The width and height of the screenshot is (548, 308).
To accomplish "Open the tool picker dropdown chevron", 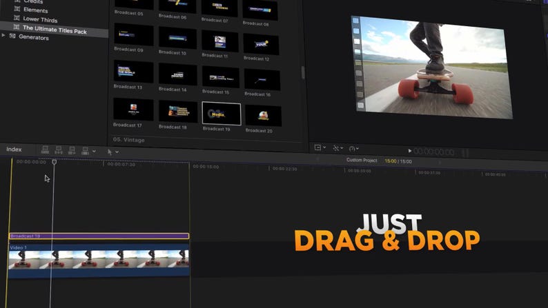I will pyautogui.click(x=117, y=152).
